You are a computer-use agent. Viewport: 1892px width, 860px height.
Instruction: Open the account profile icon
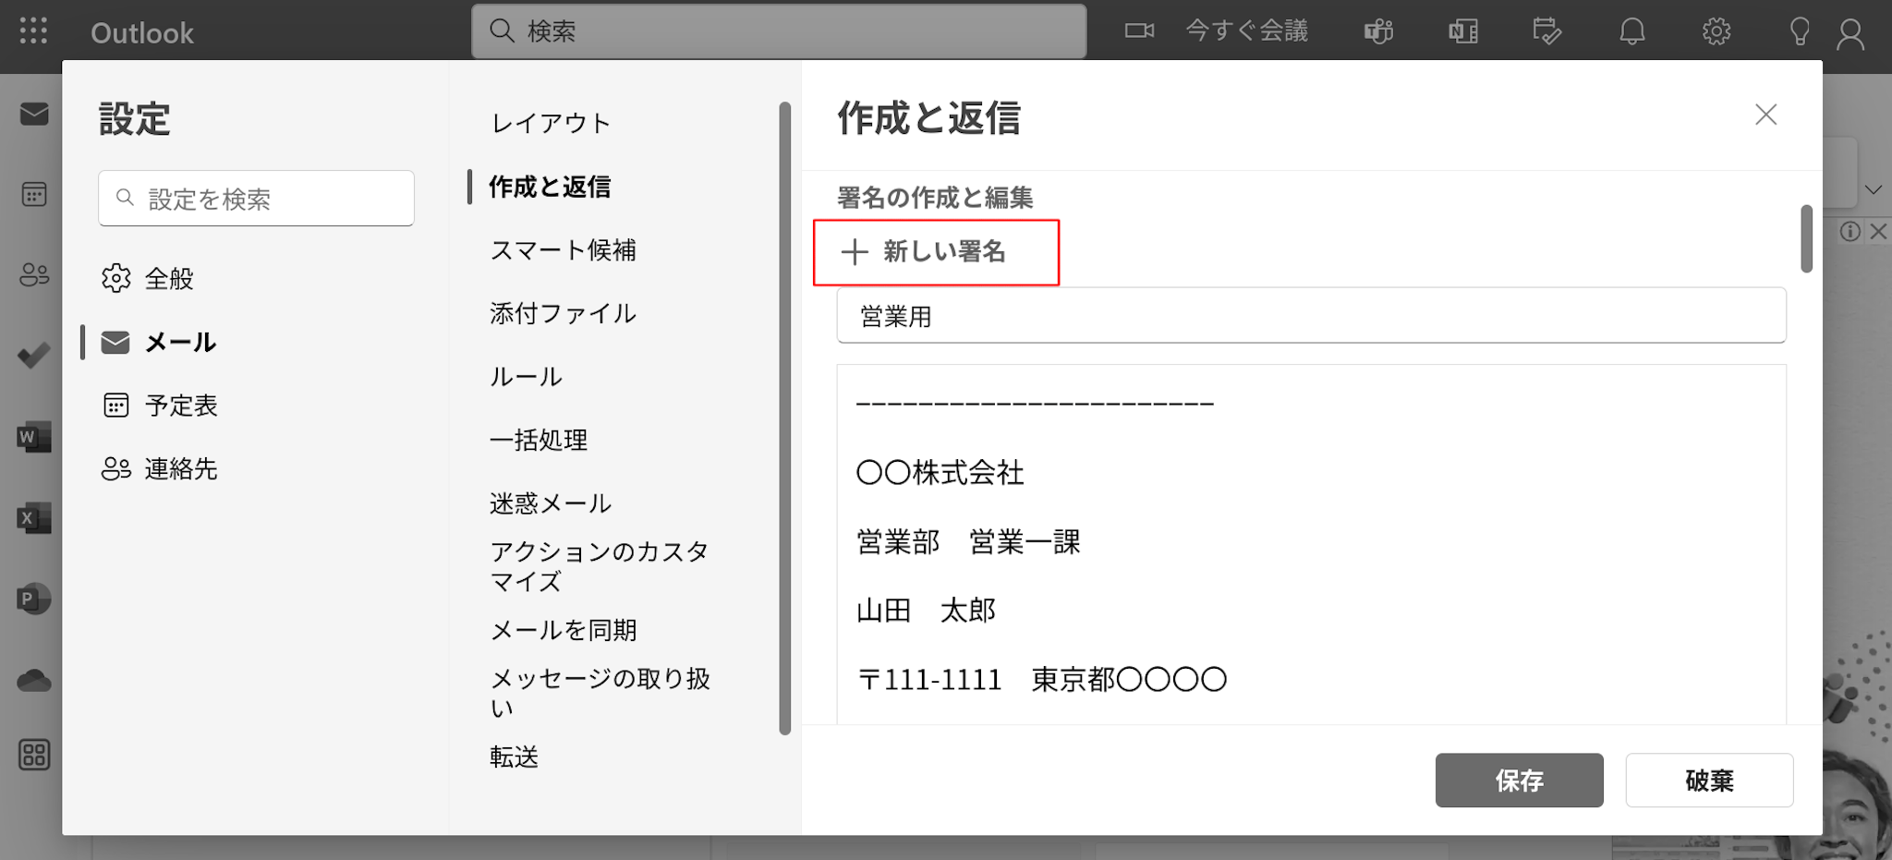(x=1850, y=33)
